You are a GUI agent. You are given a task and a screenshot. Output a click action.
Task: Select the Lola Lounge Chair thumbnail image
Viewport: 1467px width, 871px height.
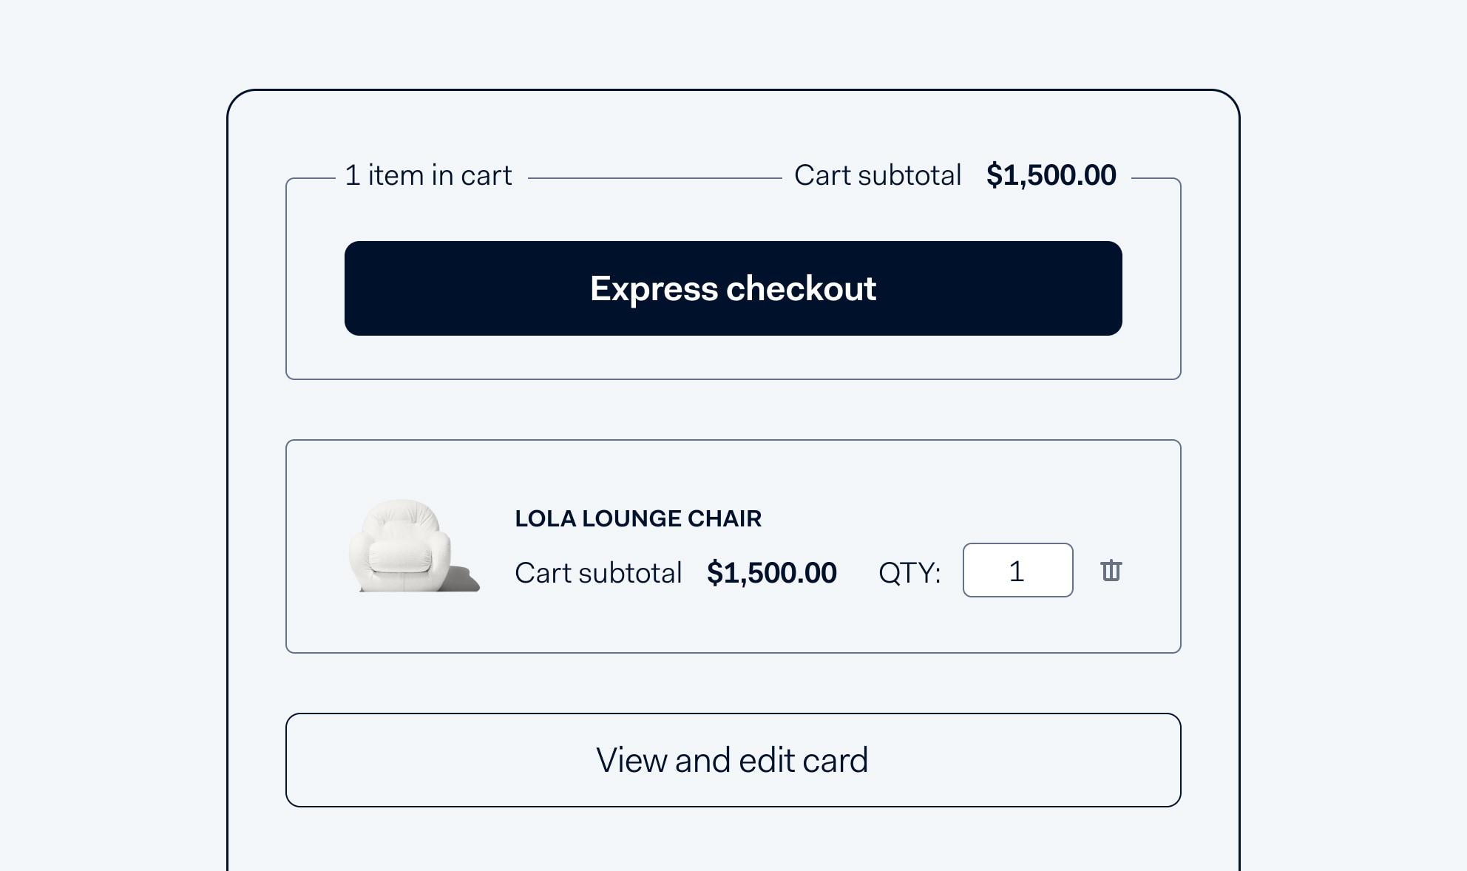[x=414, y=546]
